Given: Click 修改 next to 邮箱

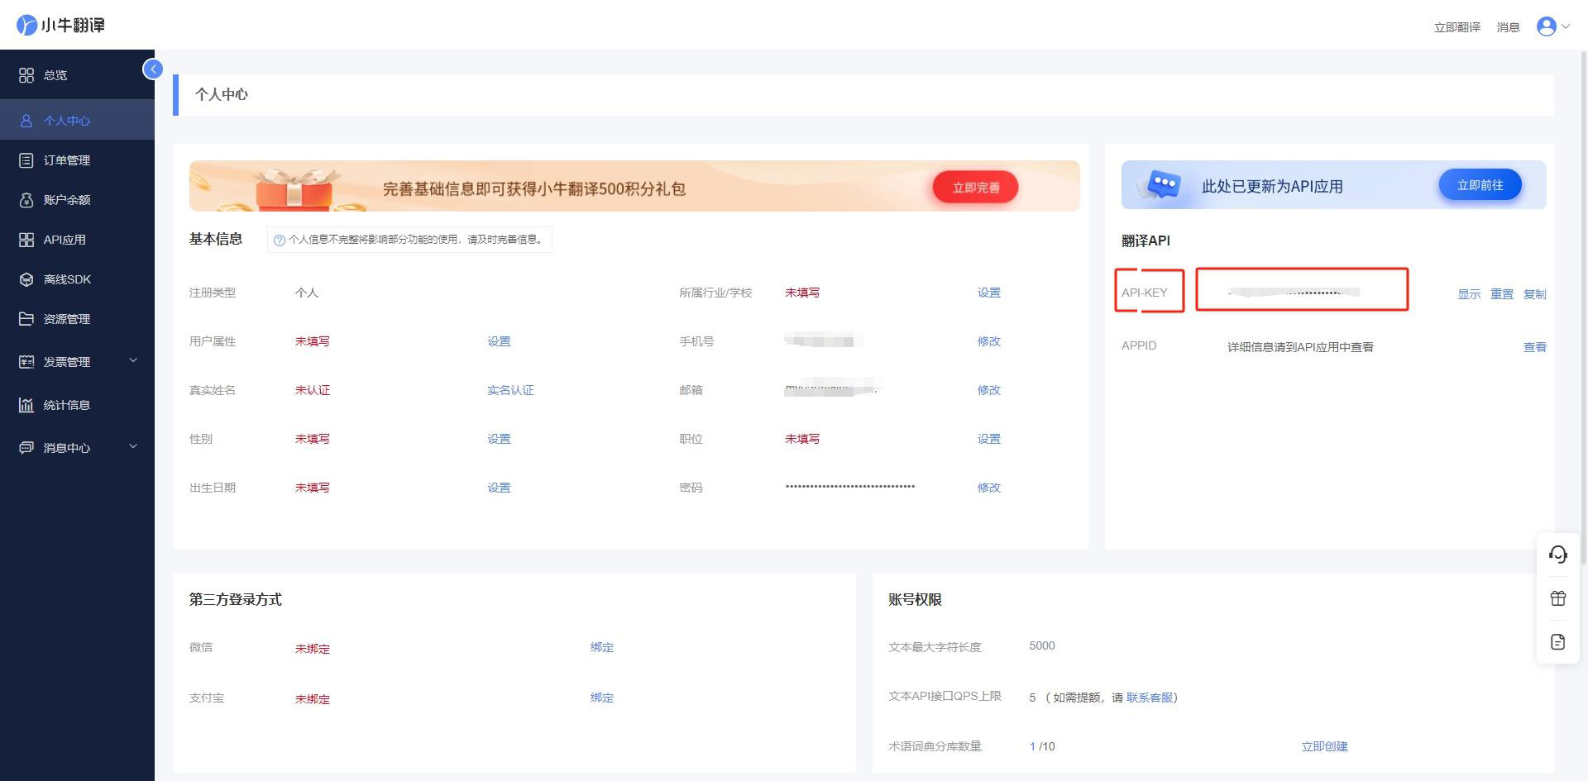Looking at the screenshot, I should click(x=989, y=390).
